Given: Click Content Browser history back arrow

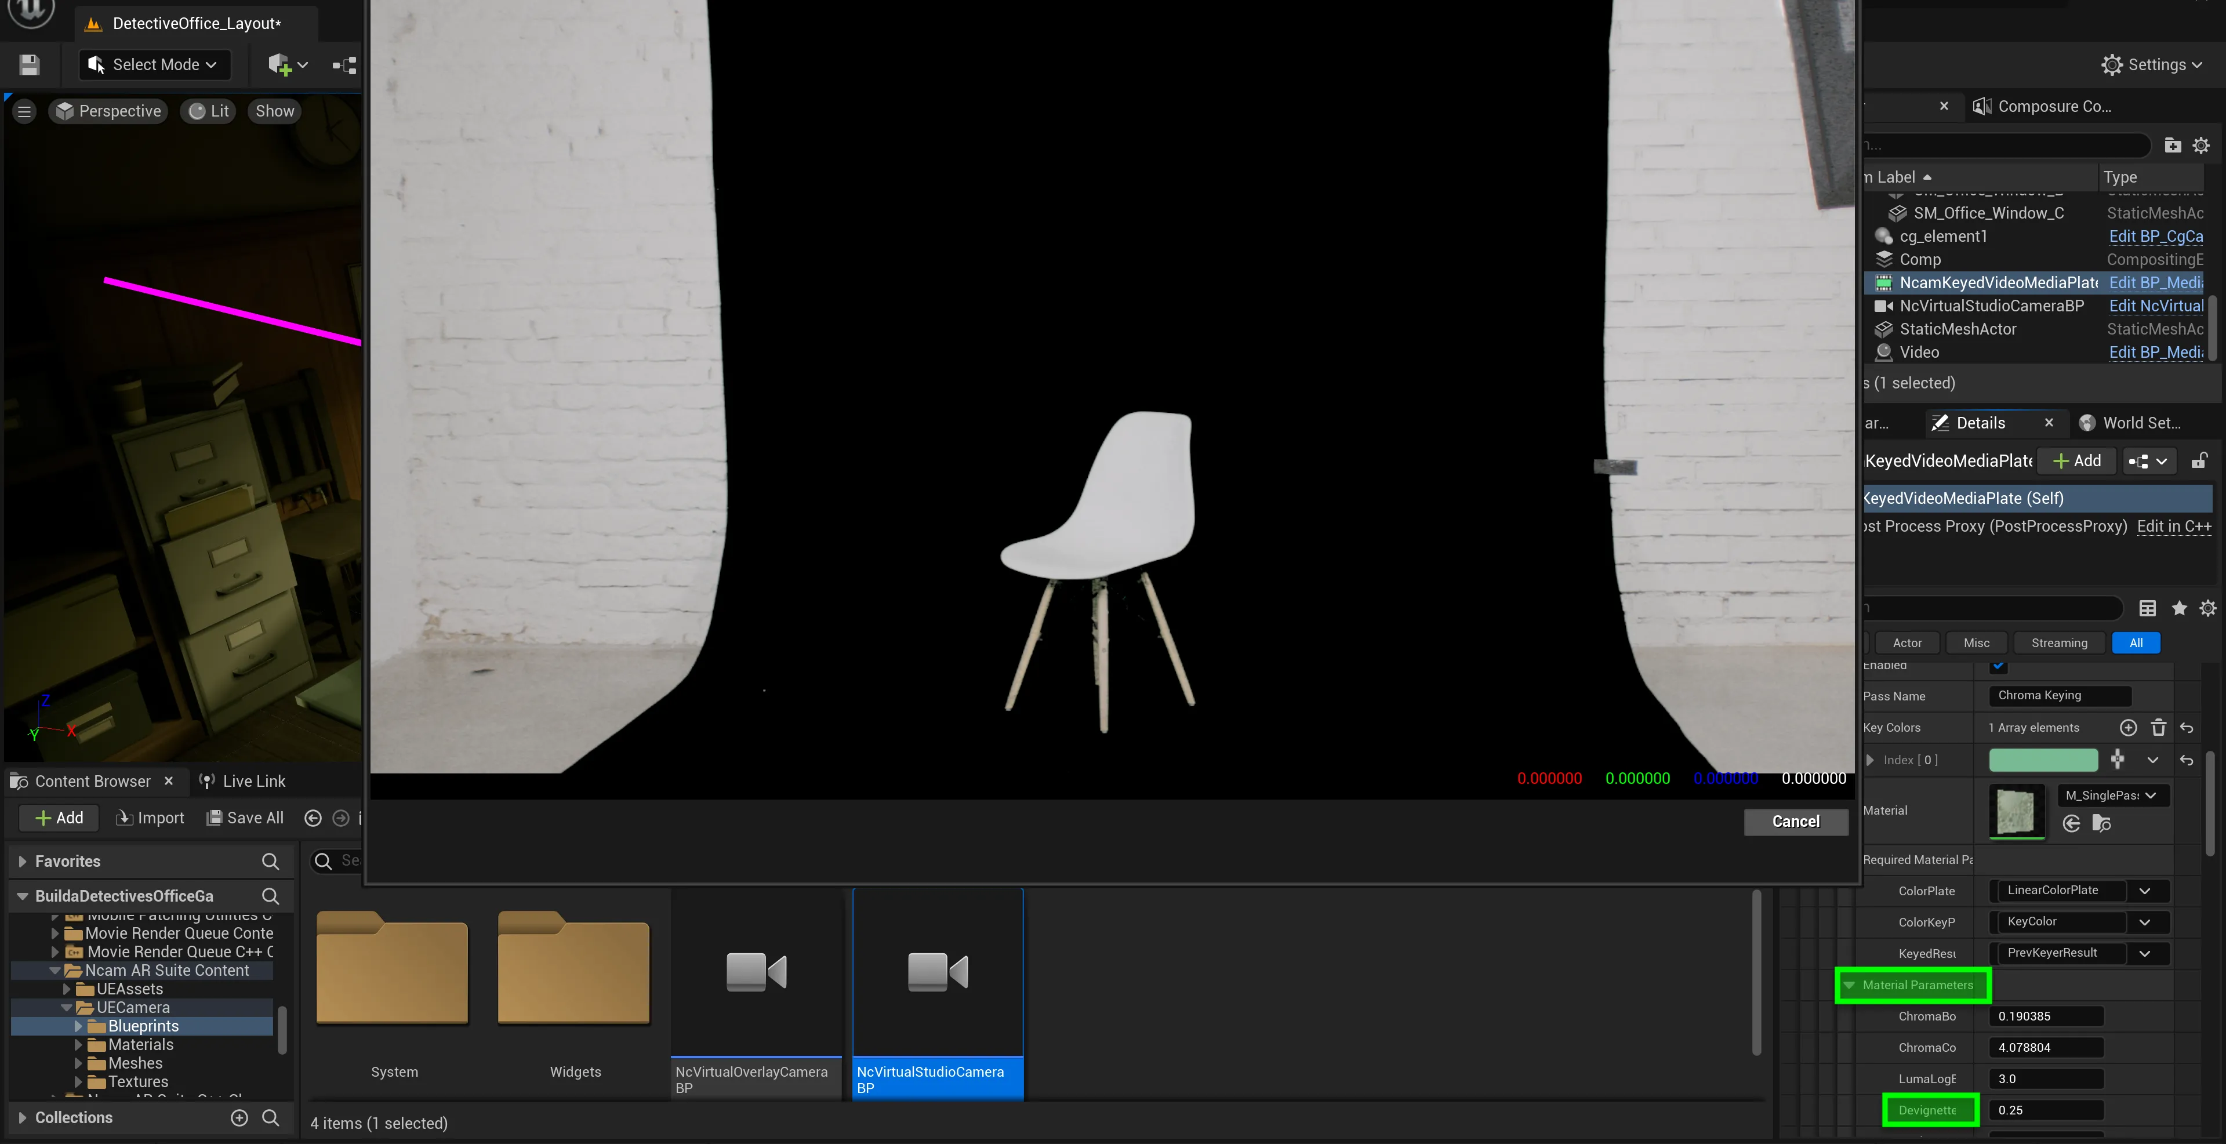Looking at the screenshot, I should (x=313, y=818).
